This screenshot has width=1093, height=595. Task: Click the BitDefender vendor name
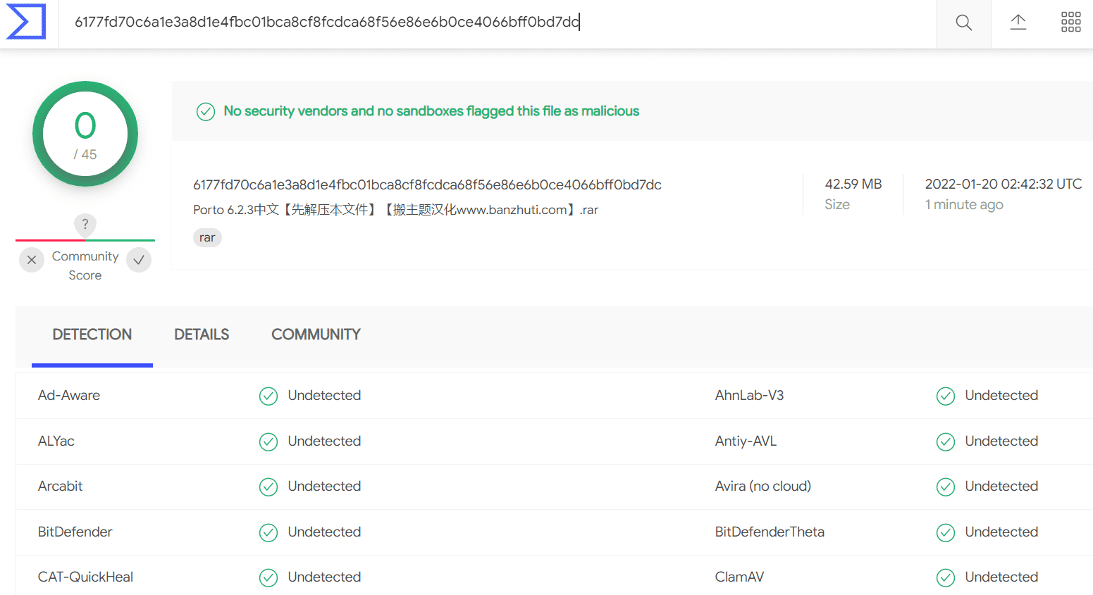tap(75, 532)
